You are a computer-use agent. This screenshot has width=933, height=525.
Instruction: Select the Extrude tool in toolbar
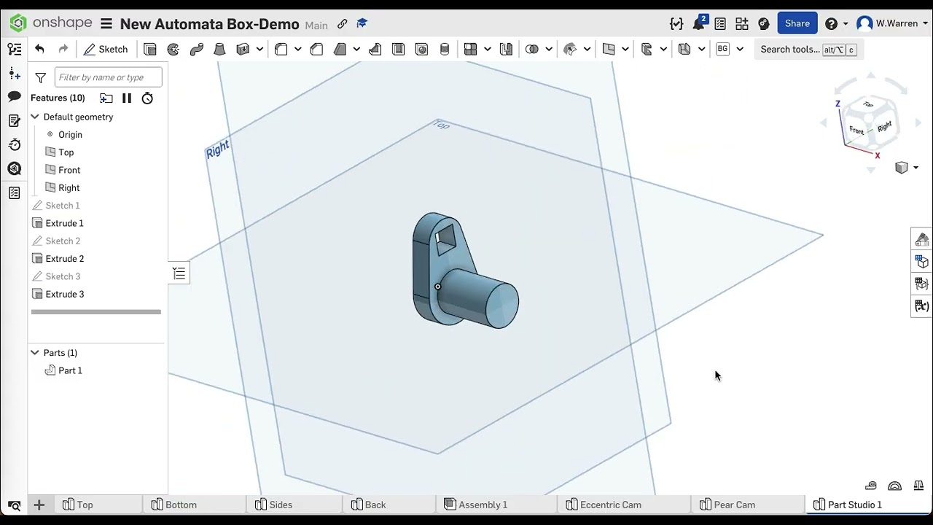150,49
